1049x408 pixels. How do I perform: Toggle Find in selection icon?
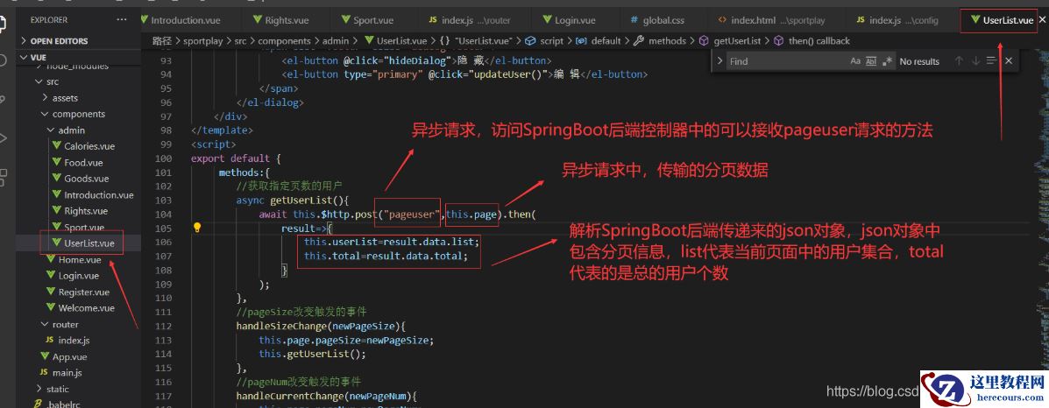[x=991, y=61]
